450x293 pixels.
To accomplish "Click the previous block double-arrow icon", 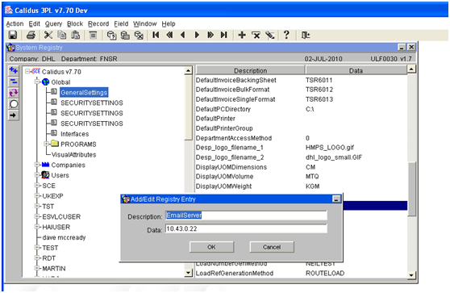I will (169, 35).
